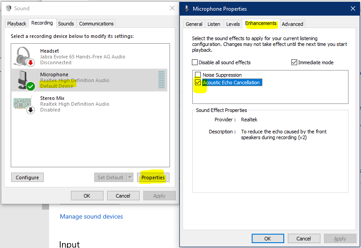This screenshot has height=248, width=361.
Task: Open the Levels tab
Action: (x=233, y=24)
